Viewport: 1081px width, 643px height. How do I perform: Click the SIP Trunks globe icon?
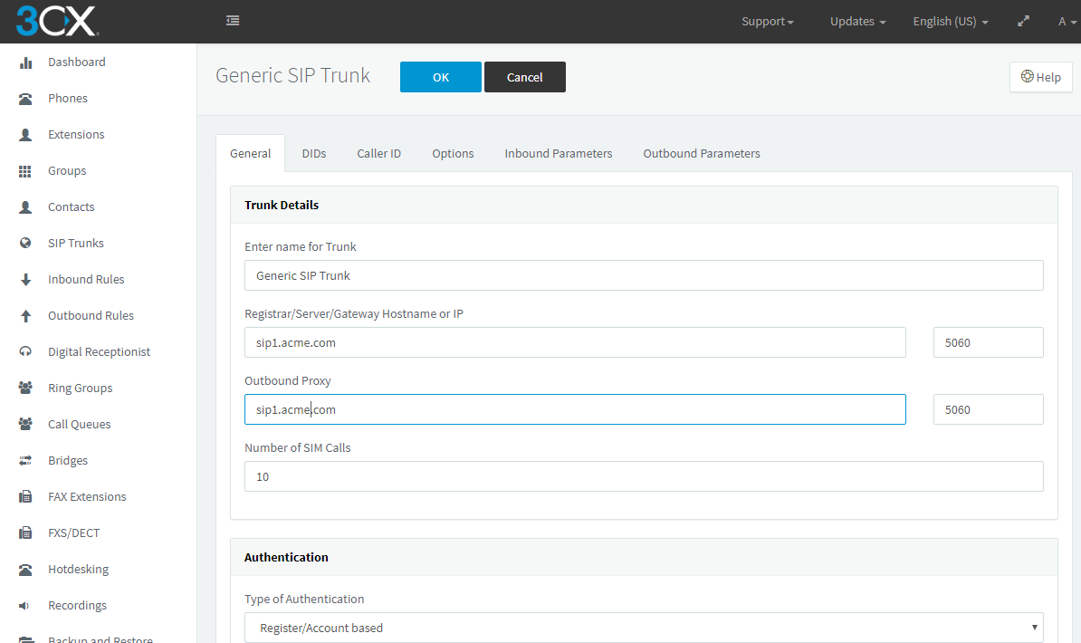click(x=25, y=243)
